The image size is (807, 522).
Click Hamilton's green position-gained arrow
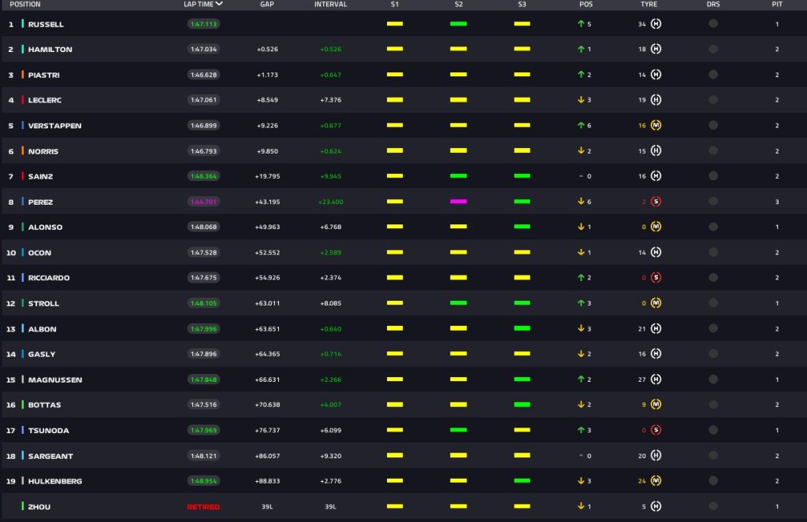click(x=581, y=50)
